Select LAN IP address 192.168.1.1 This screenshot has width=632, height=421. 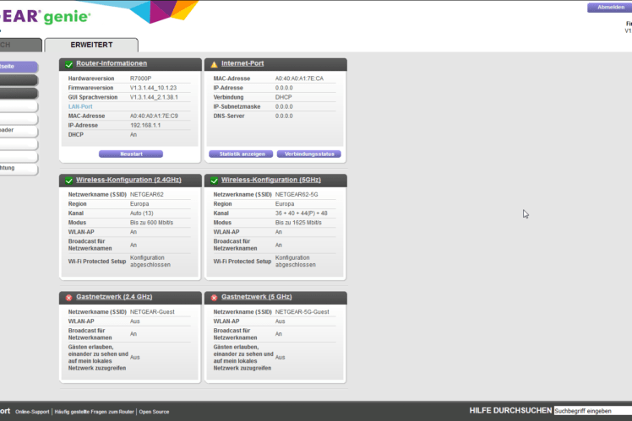pyautogui.click(x=145, y=125)
